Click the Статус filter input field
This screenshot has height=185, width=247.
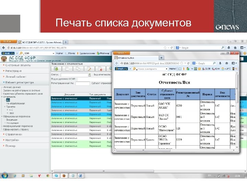click(x=74, y=75)
